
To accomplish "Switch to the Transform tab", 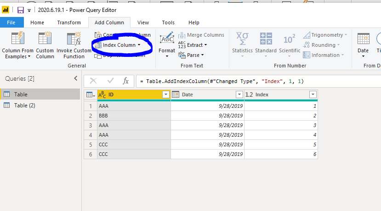I will [69, 22].
